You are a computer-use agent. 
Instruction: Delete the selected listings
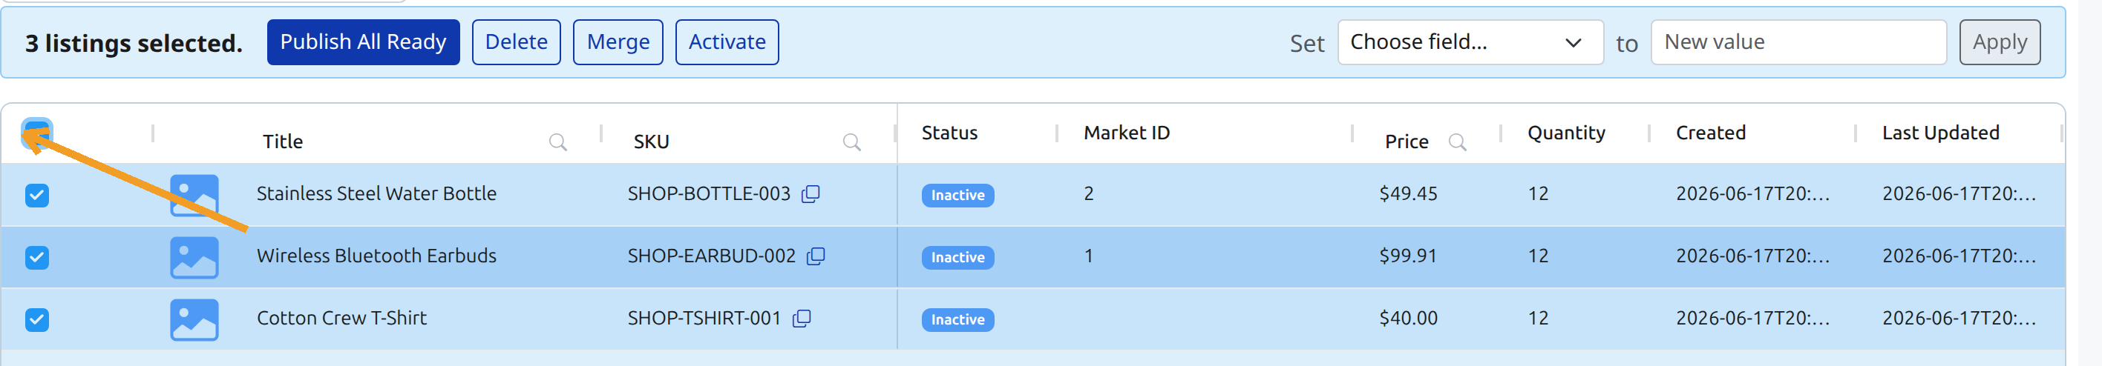[x=516, y=41]
